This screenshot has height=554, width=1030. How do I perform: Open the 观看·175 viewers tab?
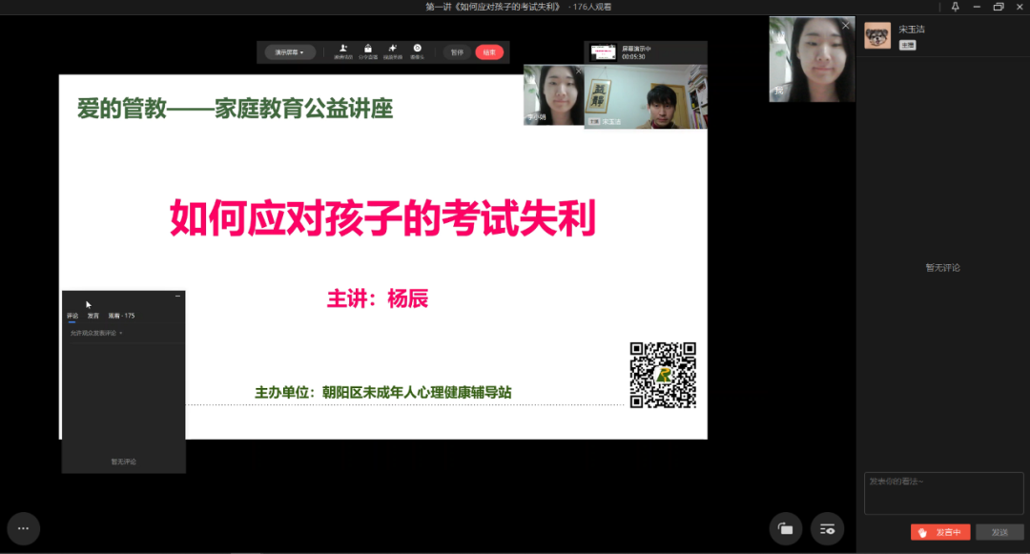click(121, 316)
